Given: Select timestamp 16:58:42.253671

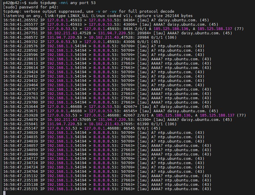Looking at the screenshot, I should [x=21, y=111].
